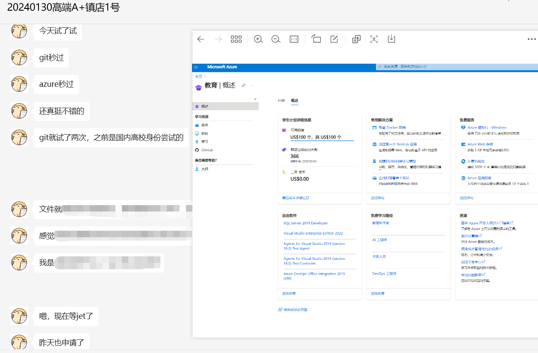This screenshot has height=353, width=538.
Task: Click 浏览所有 under 免费服务
Action: (x=467, y=198)
